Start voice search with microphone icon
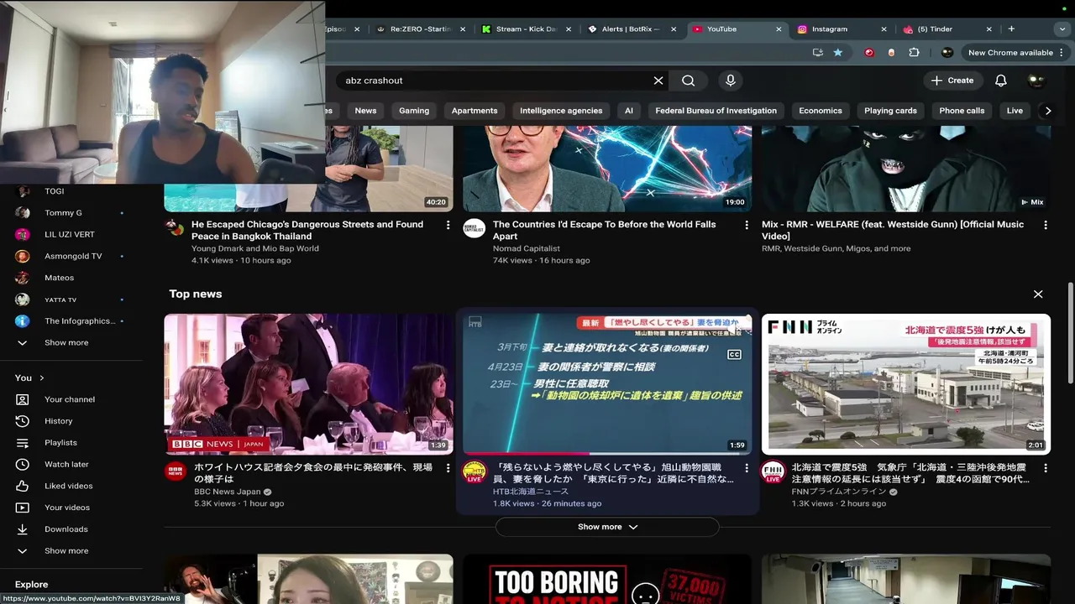The image size is (1075, 604). 731,81
